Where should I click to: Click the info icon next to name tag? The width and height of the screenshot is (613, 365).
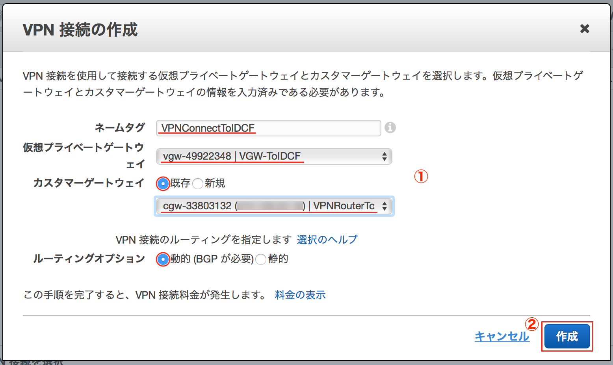point(390,128)
